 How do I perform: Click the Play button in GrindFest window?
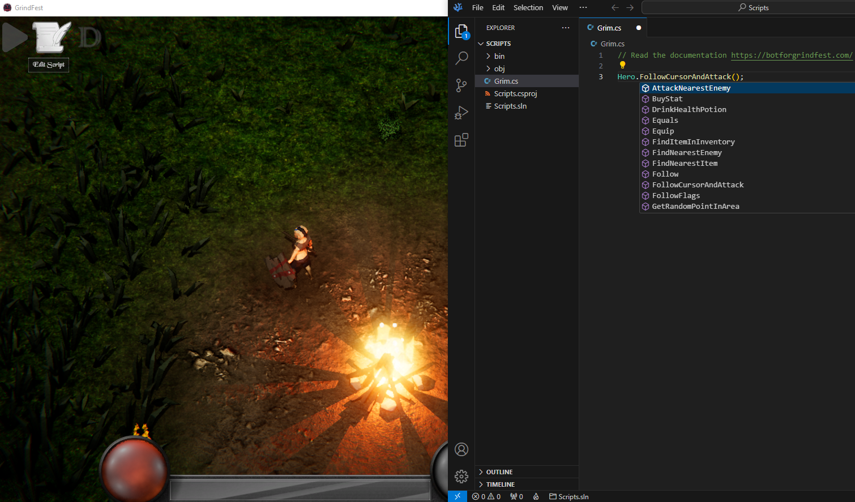[14, 38]
